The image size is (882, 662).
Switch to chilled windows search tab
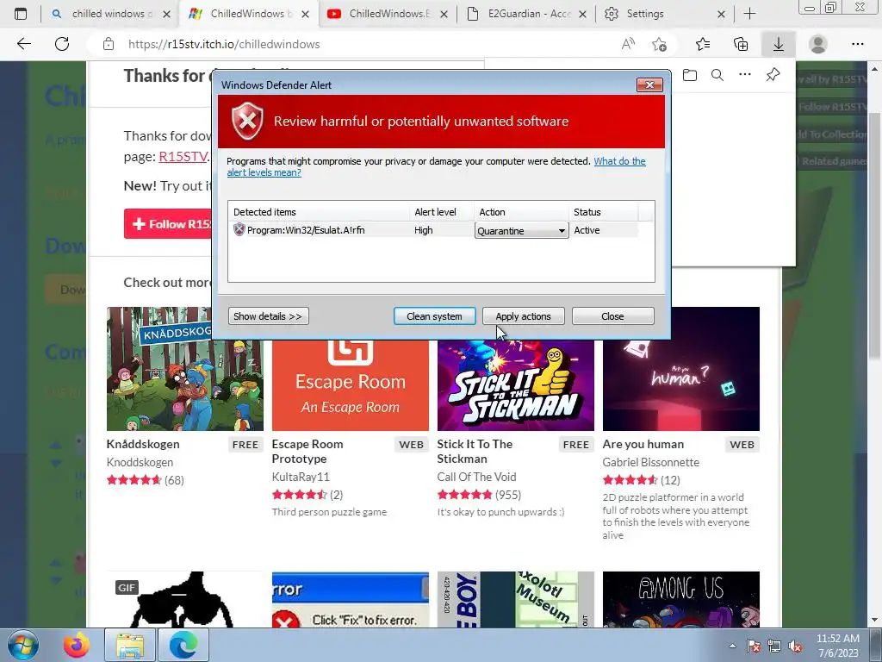(111, 14)
